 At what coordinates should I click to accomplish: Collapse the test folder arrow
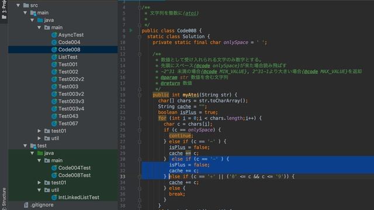pyautogui.click(x=25, y=145)
